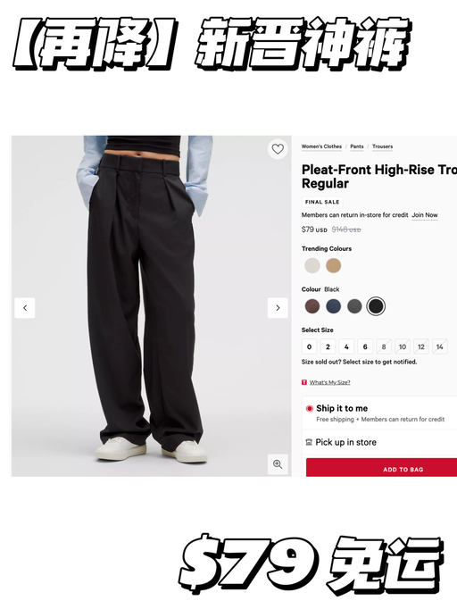Screen dimensions: 457x609
Task: Add item with Add to Bag button
Action: (x=403, y=468)
